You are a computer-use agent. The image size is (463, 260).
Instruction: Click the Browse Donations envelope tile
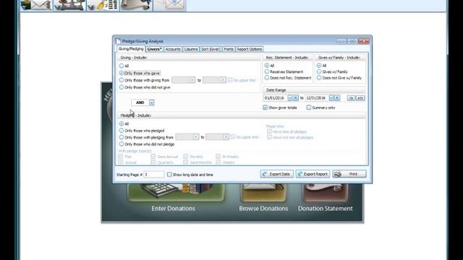(263, 193)
